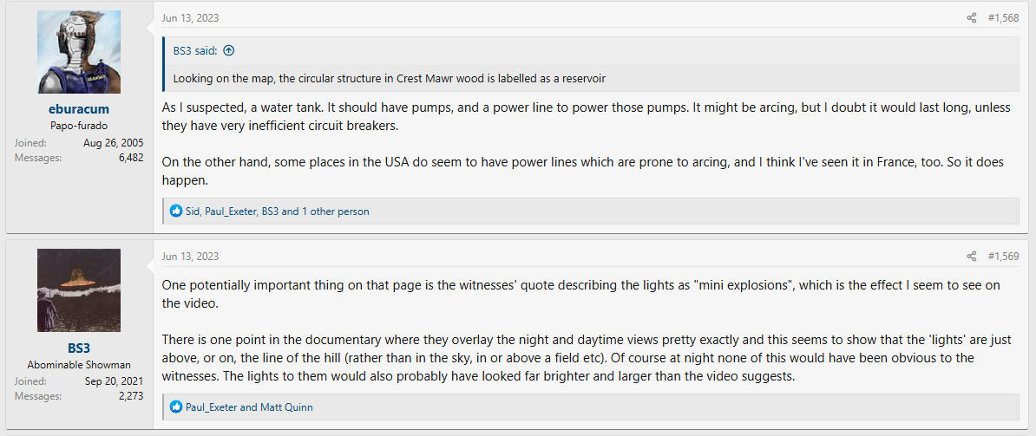Click 'Sid' in the likes list
The image size is (1036, 436).
(193, 211)
